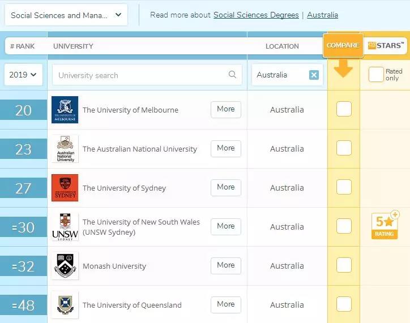Image resolution: width=410 pixels, height=323 pixels.
Task: Open The University of Sydney name link
Action: [x=124, y=188]
